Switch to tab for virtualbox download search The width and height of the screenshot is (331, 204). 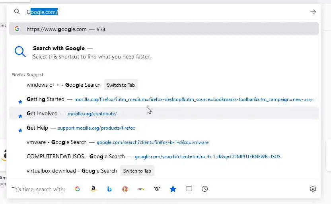click(x=137, y=171)
